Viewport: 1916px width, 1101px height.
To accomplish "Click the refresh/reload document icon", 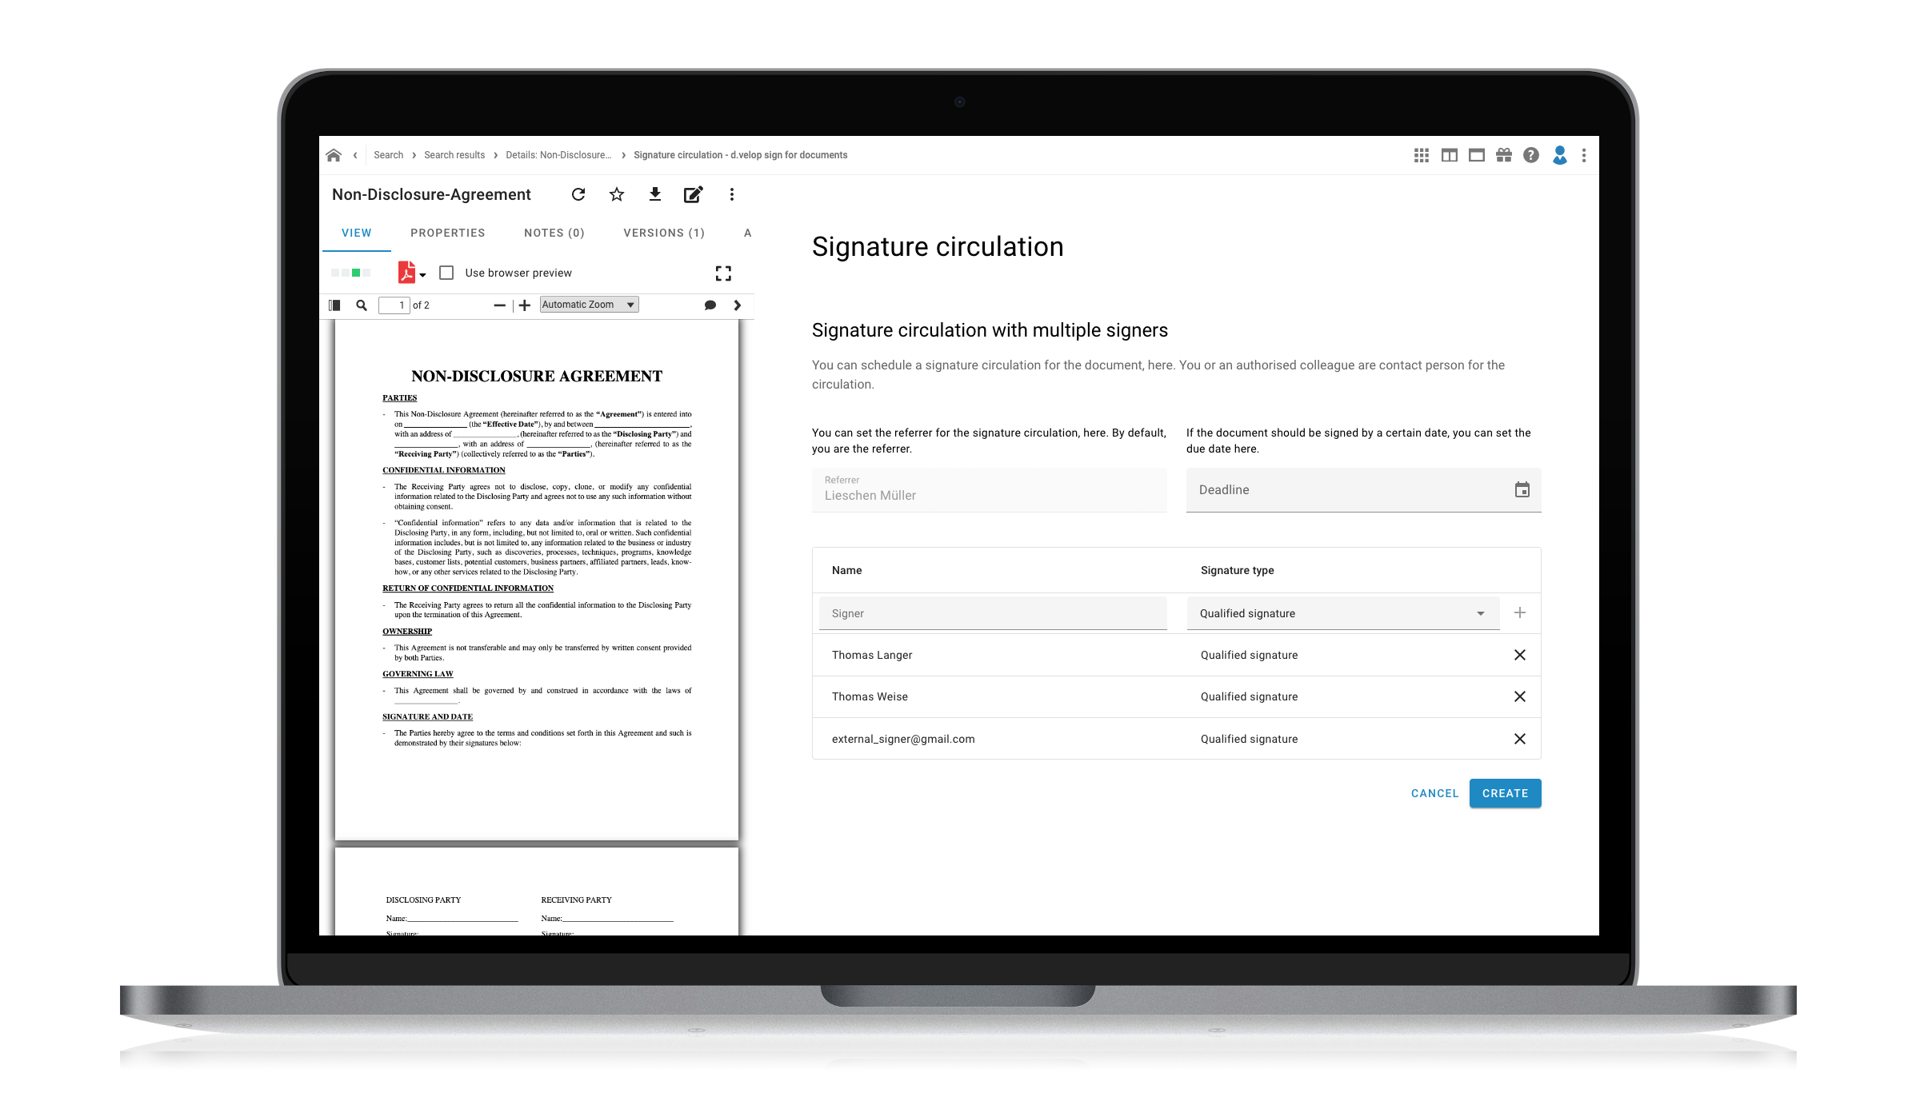I will tap(578, 194).
